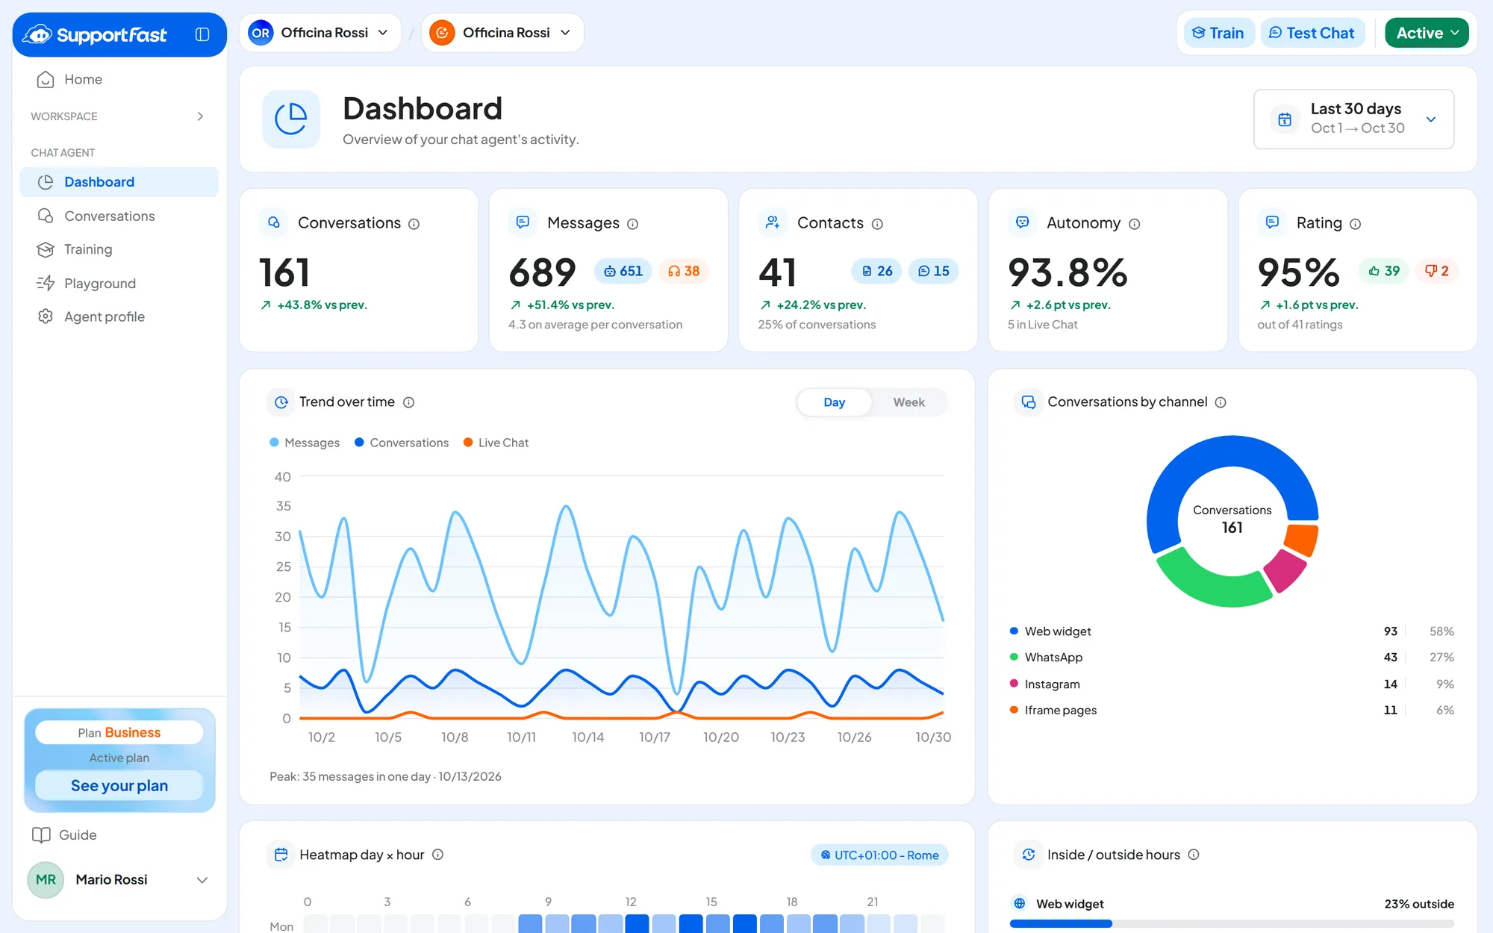Click the UTC+01:00 - Rome timezone badge
Image resolution: width=1493 pixels, height=933 pixels.
(879, 855)
